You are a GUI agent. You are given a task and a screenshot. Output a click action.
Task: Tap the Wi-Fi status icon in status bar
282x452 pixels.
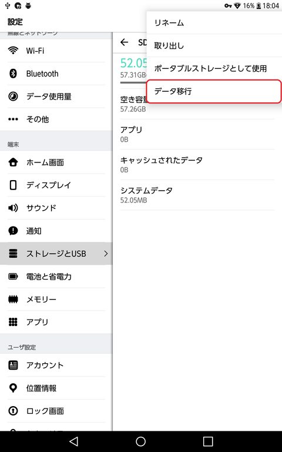click(x=237, y=6)
